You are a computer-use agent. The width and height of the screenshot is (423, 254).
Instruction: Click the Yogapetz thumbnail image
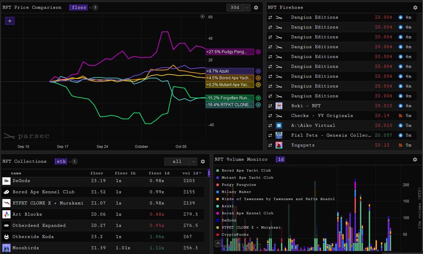click(279, 145)
